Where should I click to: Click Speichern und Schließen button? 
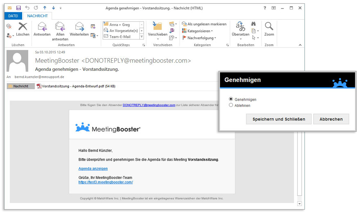[279, 119]
